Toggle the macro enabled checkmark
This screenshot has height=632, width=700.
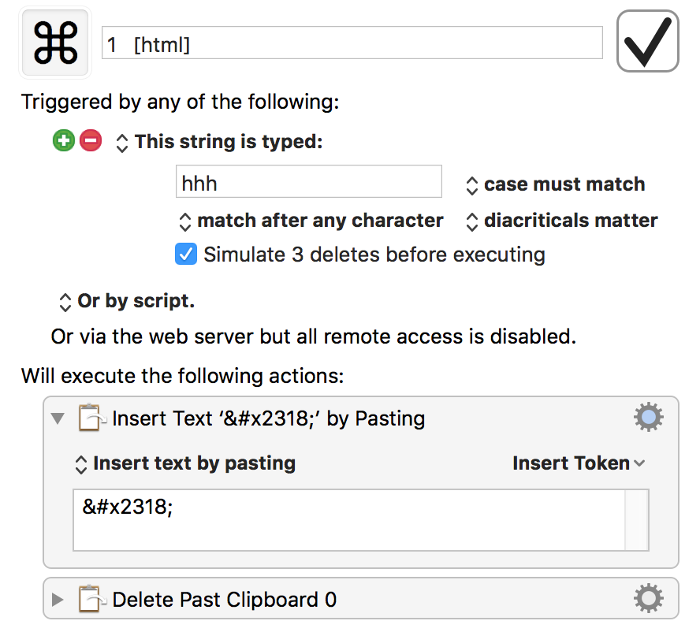pyautogui.click(x=648, y=41)
